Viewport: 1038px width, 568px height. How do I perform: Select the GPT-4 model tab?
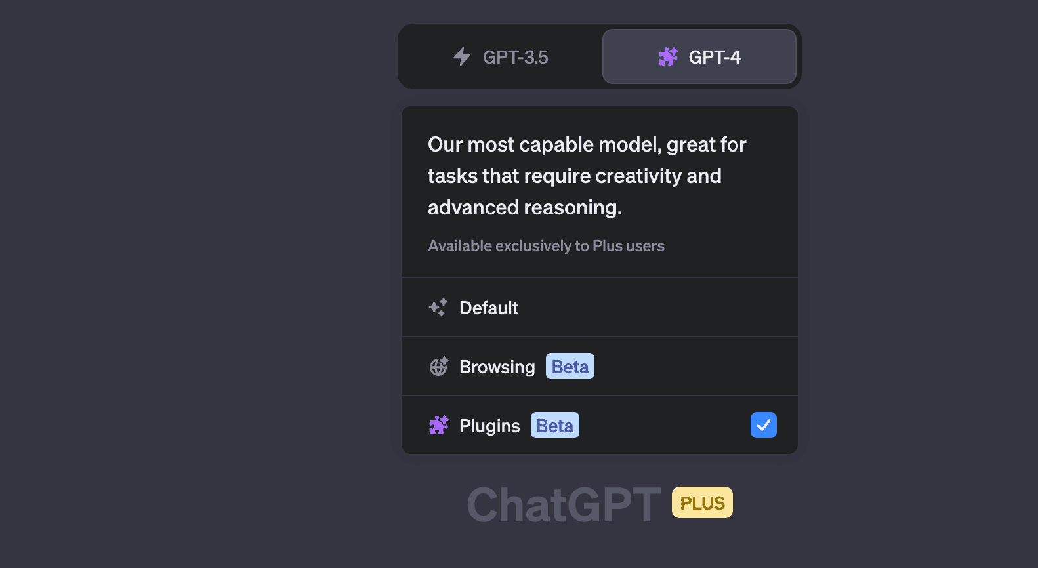699,56
